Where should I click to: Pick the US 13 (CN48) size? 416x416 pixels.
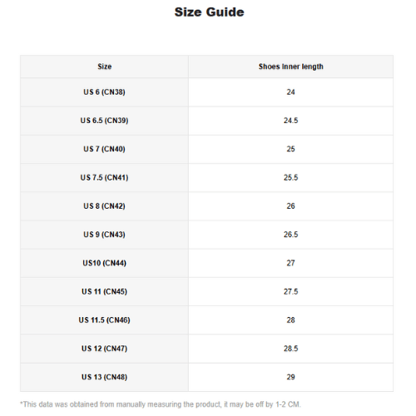pyautogui.click(x=104, y=377)
